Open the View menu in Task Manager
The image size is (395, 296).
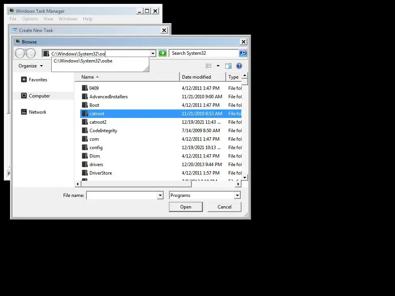[x=48, y=19]
